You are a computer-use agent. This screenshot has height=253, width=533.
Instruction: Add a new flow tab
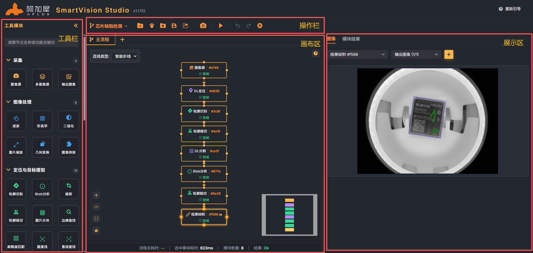[122, 39]
